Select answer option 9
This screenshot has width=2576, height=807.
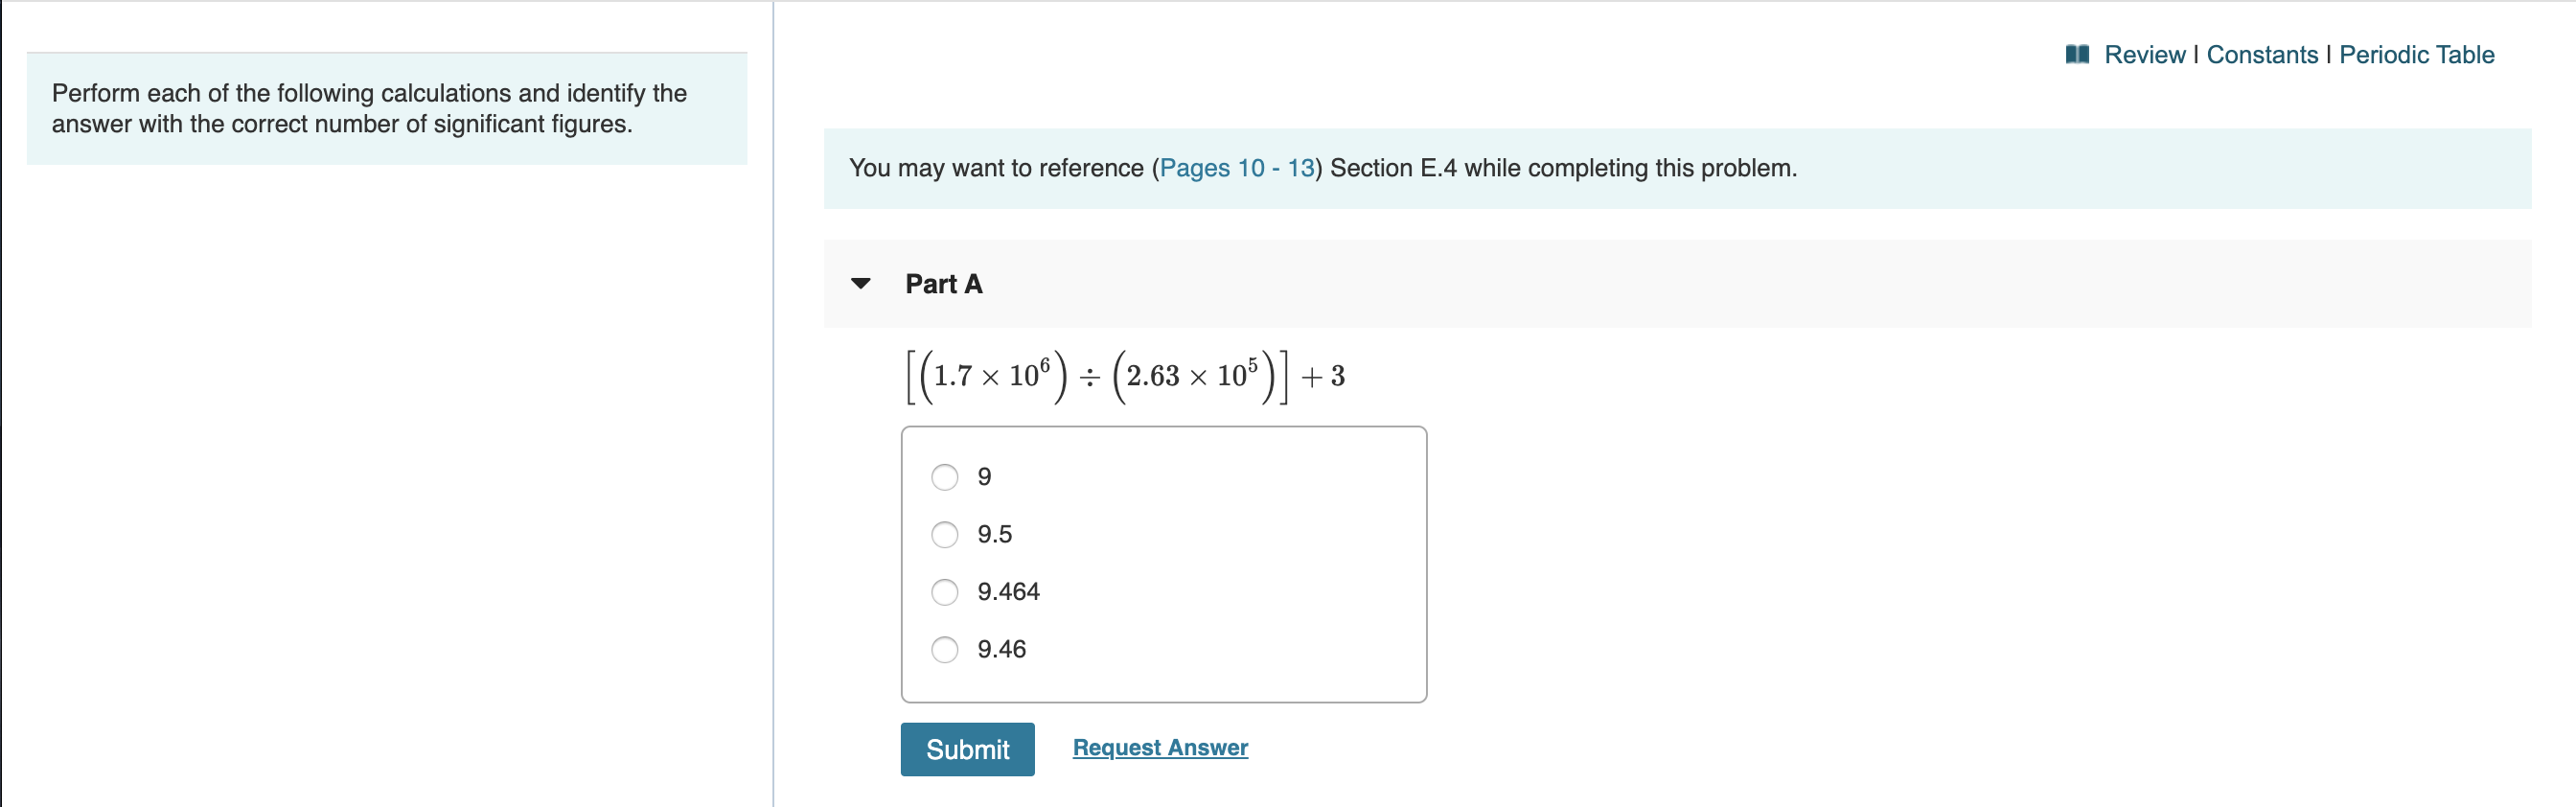(x=944, y=477)
